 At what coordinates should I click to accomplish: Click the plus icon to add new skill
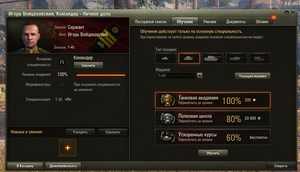point(68,148)
